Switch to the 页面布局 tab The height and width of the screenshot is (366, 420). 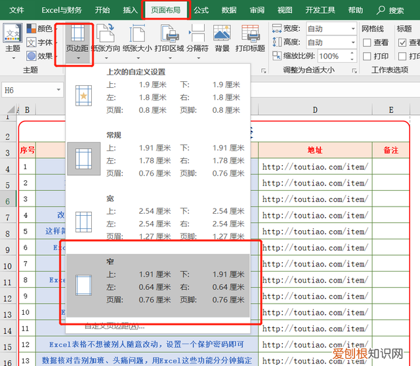pos(165,10)
